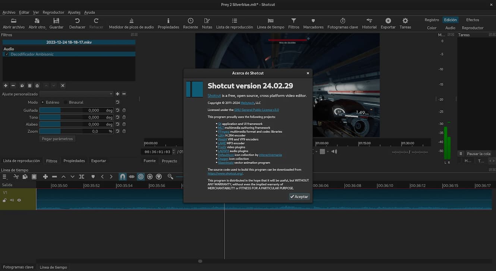Overwrite clip with the timeline down-arrow icon
Viewport: 496px width, 271px height.
coord(72,177)
